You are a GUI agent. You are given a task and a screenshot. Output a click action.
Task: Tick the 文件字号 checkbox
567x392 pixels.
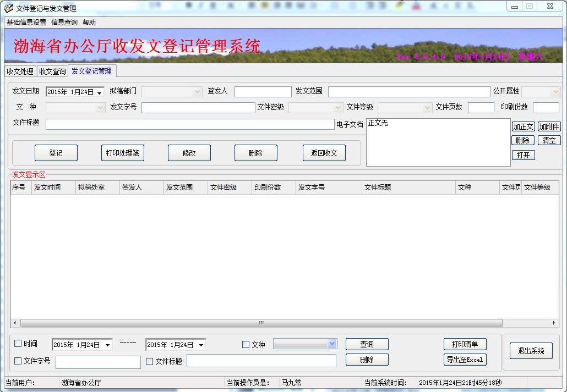tap(18, 361)
